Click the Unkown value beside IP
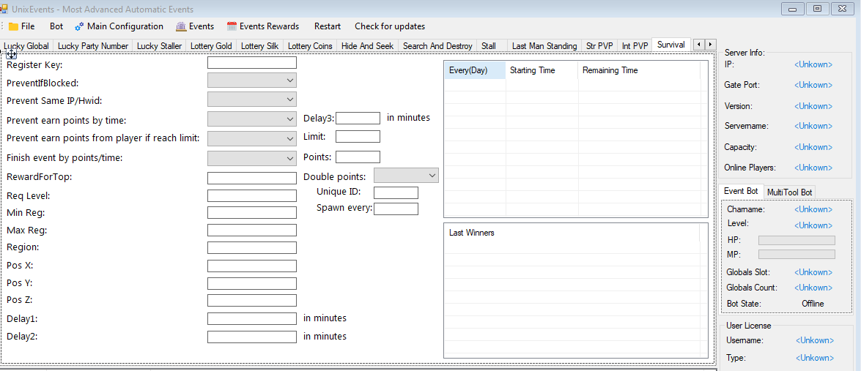861x371 pixels. (x=813, y=64)
